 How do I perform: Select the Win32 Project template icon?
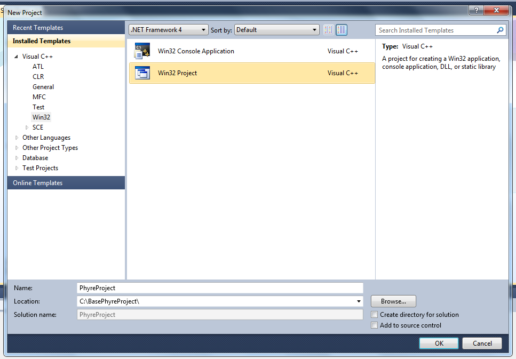[x=142, y=73]
